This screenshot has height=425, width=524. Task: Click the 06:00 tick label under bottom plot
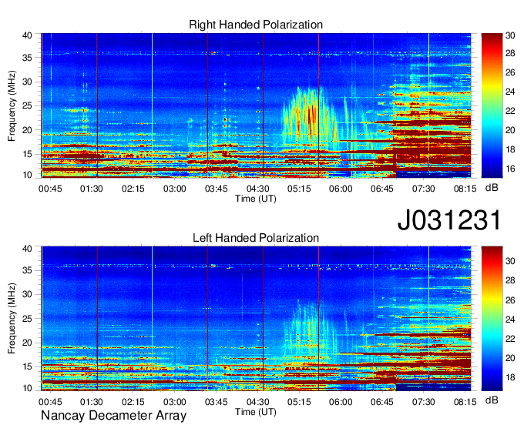(341, 402)
